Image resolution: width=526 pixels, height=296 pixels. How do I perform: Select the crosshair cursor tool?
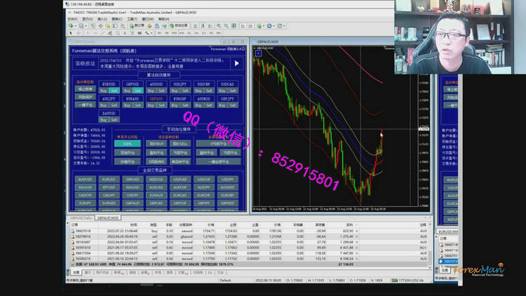pyautogui.click(x=78, y=32)
